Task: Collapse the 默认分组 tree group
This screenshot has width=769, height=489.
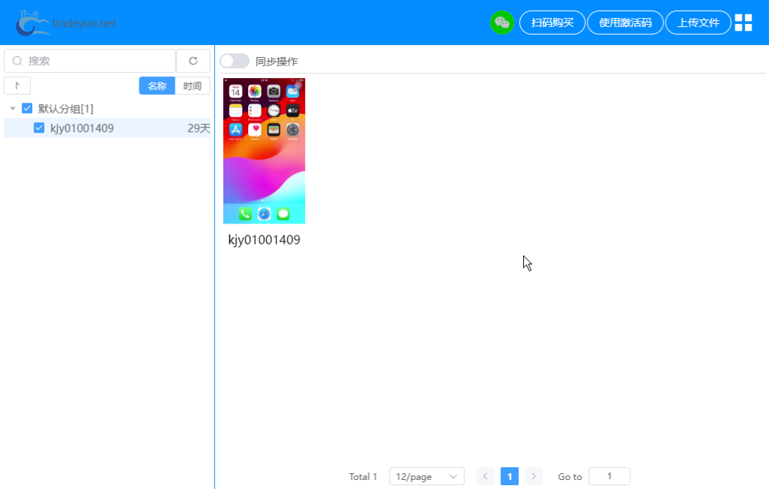Action: click(x=13, y=109)
